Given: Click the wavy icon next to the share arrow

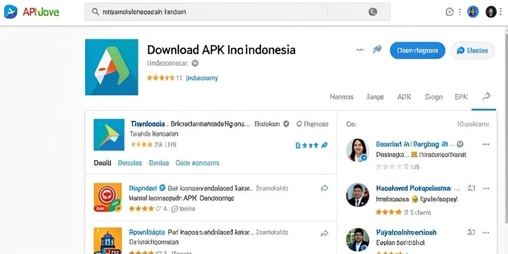Looking at the screenshot, I should coord(360,50).
